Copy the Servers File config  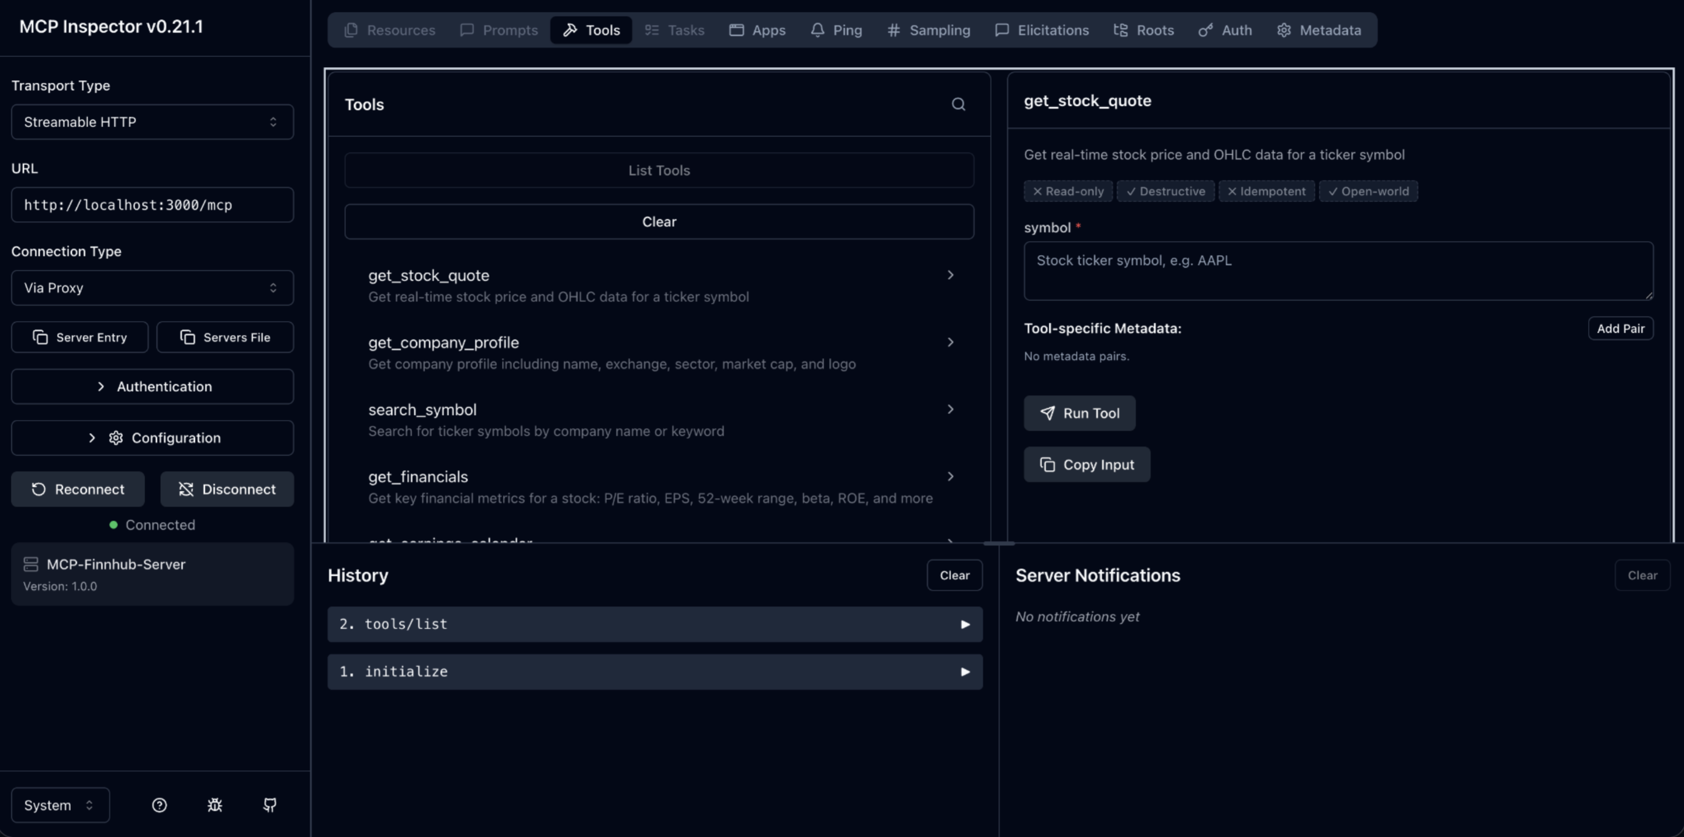coord(225,337)
